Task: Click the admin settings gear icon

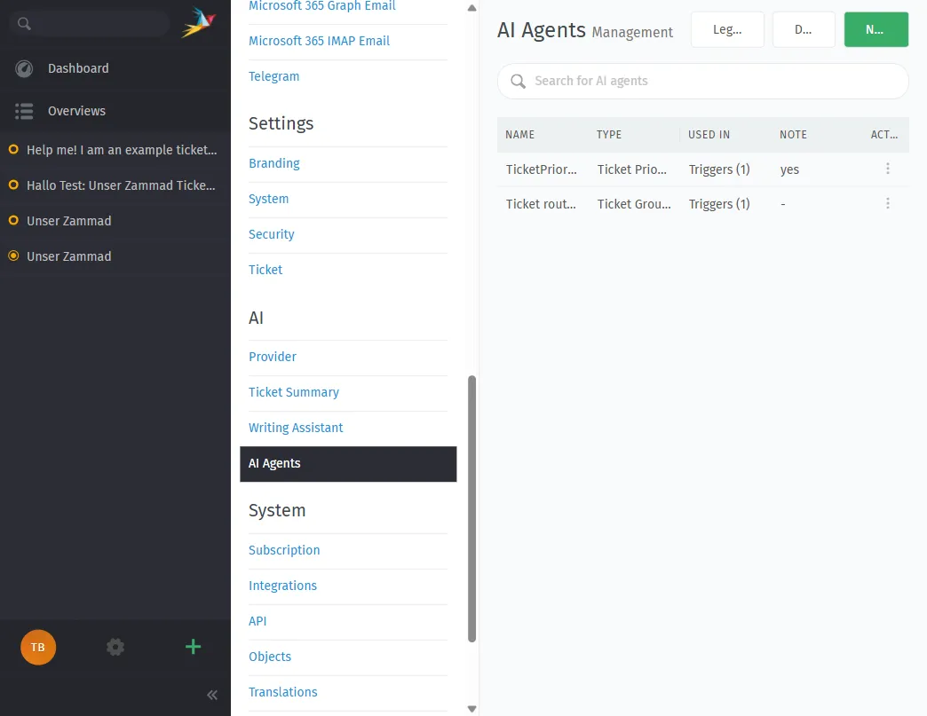Action: [x=115, y=647]
